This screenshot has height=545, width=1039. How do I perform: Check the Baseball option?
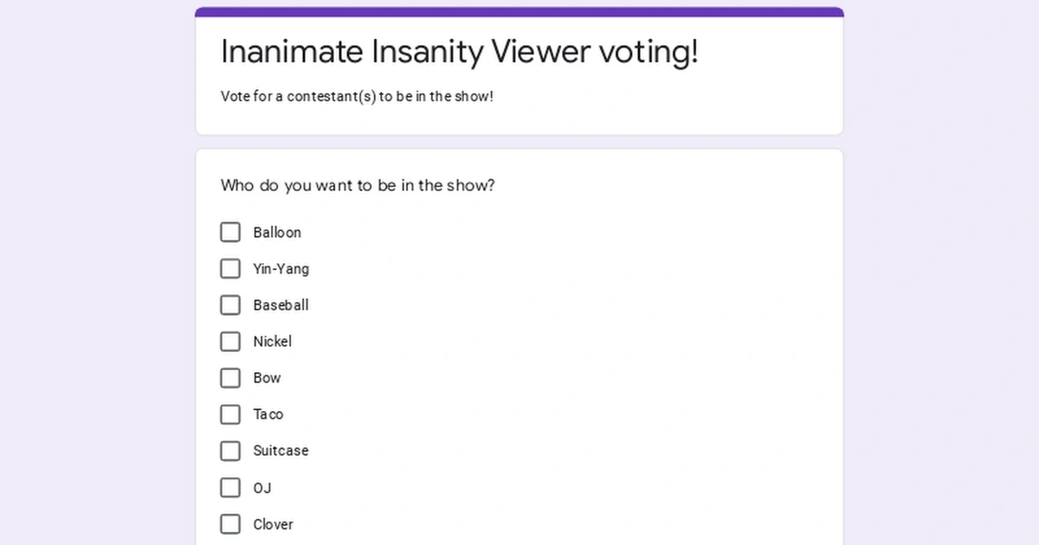pos(230,305)
